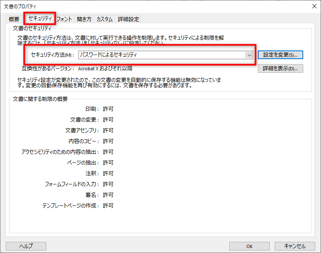Open help with the ヘルプ button
The height and width of the screenshot is (253, 321).
coord(26,246)
